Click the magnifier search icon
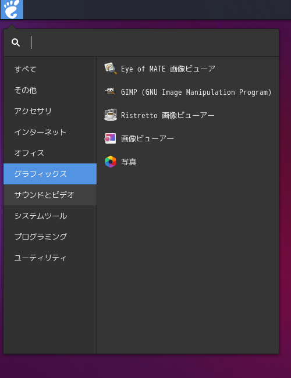291x378 pixels. click(16, 42)
